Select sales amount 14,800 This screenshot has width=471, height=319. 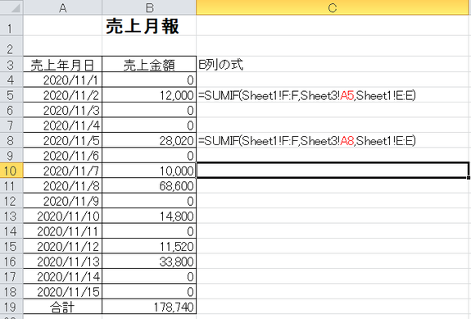pyautogui.click(x=149, y=216)
